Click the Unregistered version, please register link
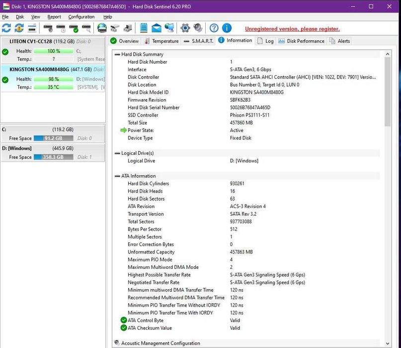The width and height of the screenshot is (401, 348). [x=292, y=29]
